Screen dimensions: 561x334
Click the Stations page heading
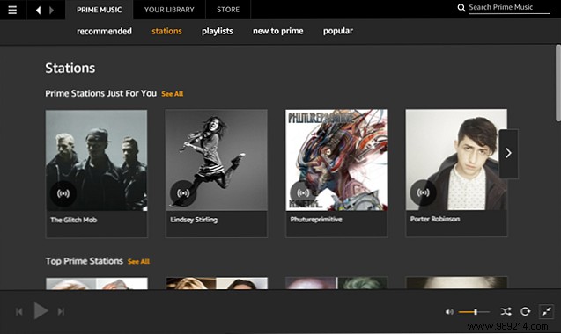tap(70, 68)
